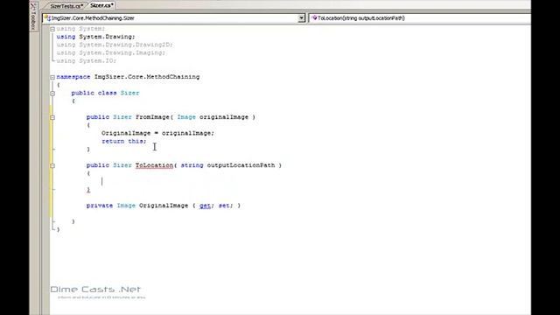Image resolution: width=560 pixels, height=315 pixels.
Task: Click the 'return this;' statement
Action: tap(124, 141)
